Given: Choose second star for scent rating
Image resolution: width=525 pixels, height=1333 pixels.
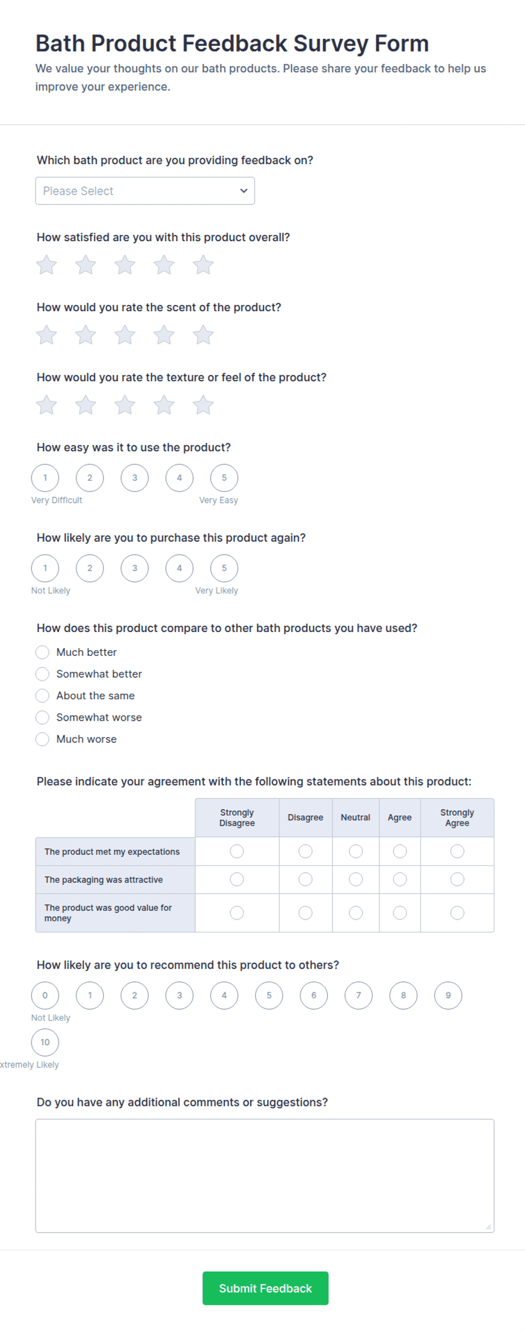Looking at the screenshot, I should [x=85, y=335].
